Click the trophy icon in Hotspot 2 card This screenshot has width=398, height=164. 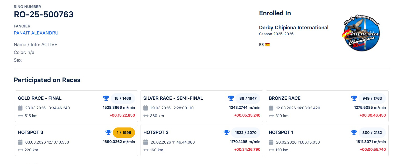click(x=227, y=132)
